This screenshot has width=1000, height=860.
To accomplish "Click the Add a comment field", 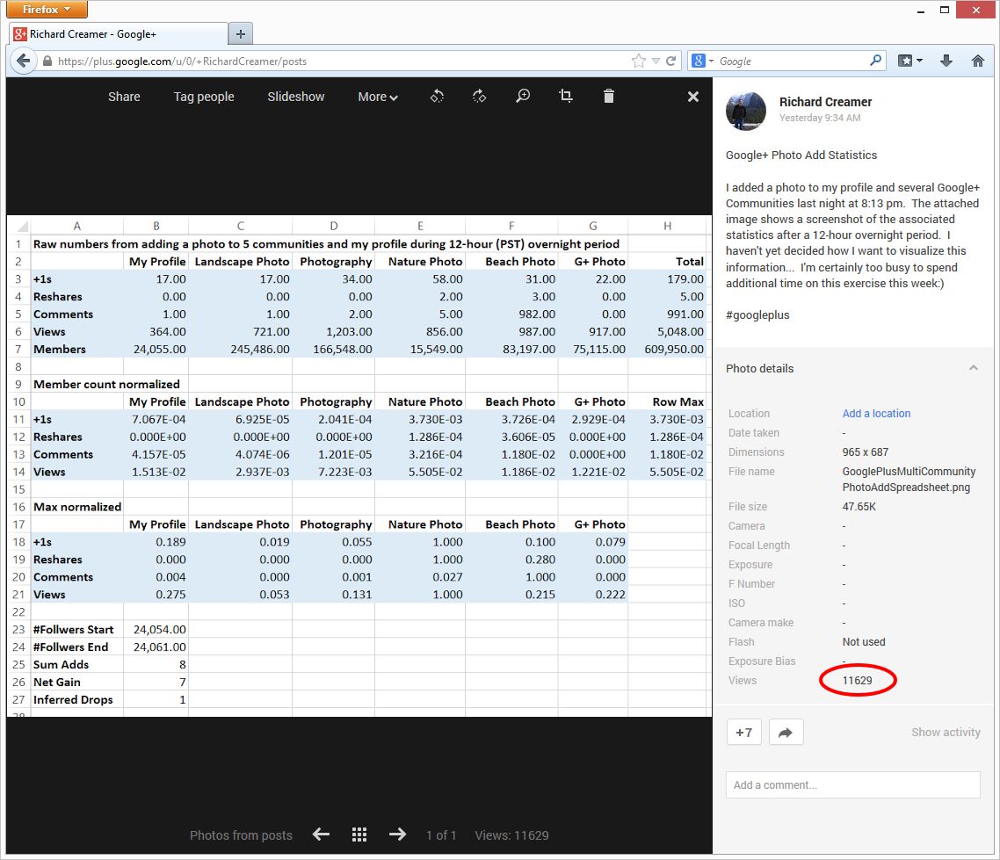I will click(852, 784).
